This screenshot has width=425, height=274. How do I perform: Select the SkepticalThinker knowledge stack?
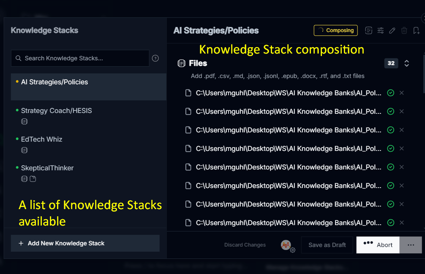point(47,168)
